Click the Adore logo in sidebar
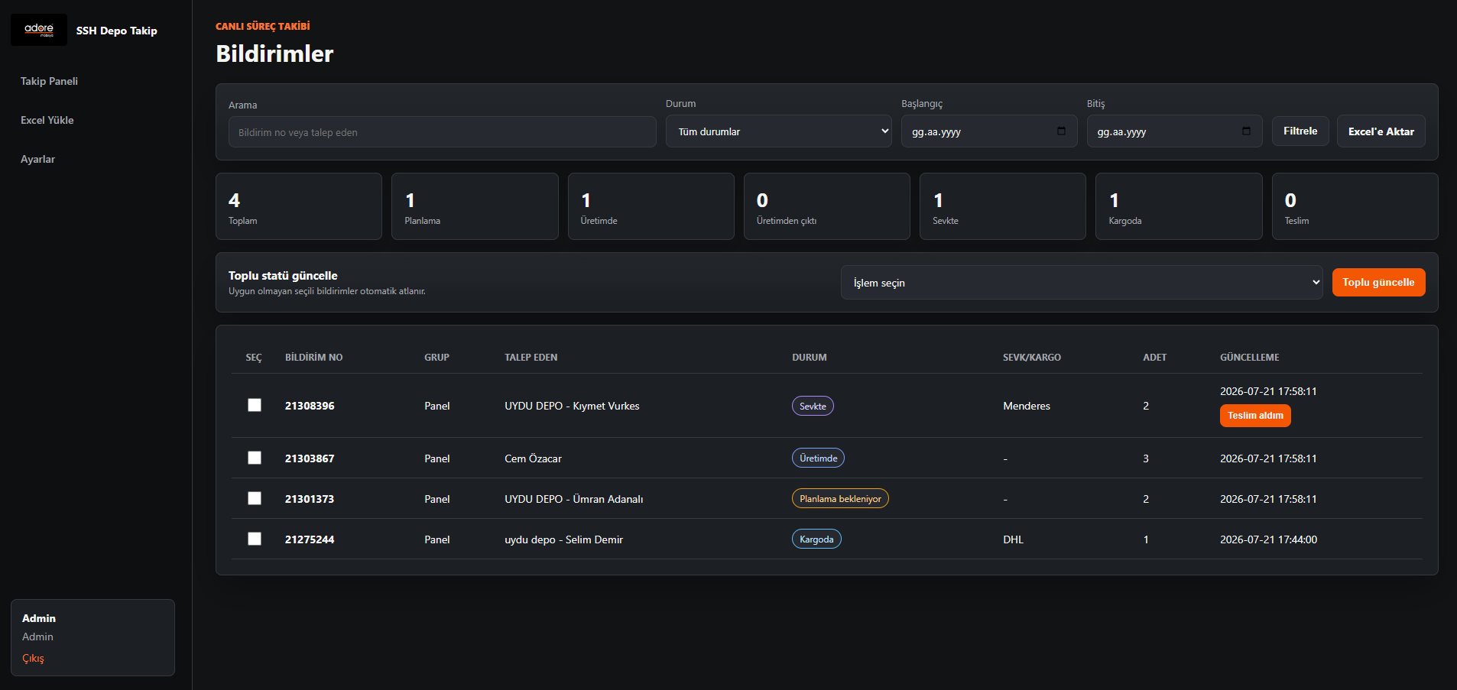 coord(39,30)
